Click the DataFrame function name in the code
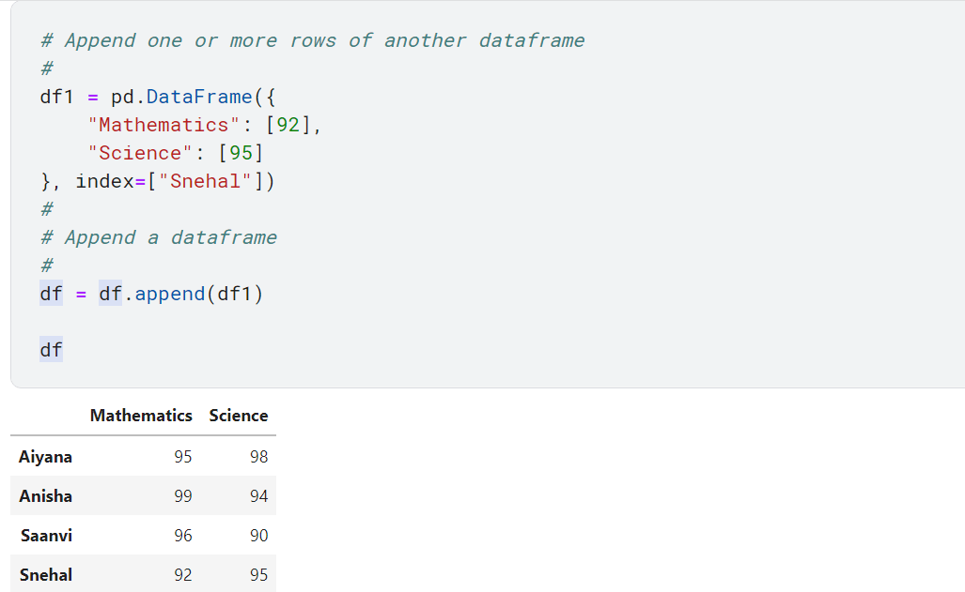This screenshot has height=592, width=965. point(198,96)
